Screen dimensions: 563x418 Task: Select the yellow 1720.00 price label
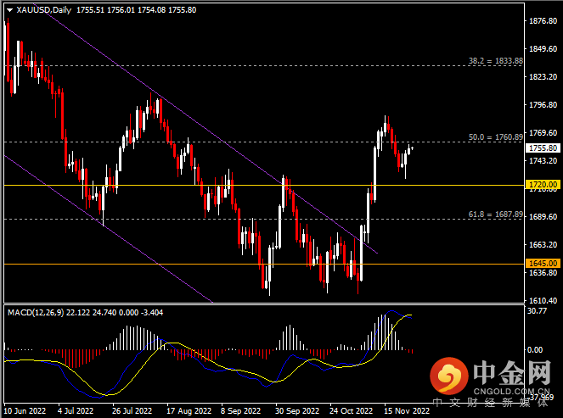[x=540, y=184]
